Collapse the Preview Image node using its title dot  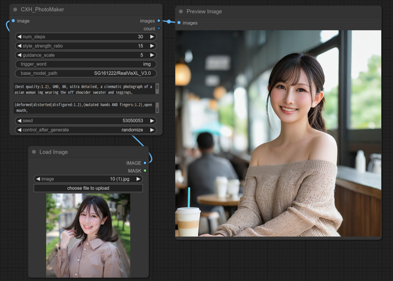coord(181,11)
